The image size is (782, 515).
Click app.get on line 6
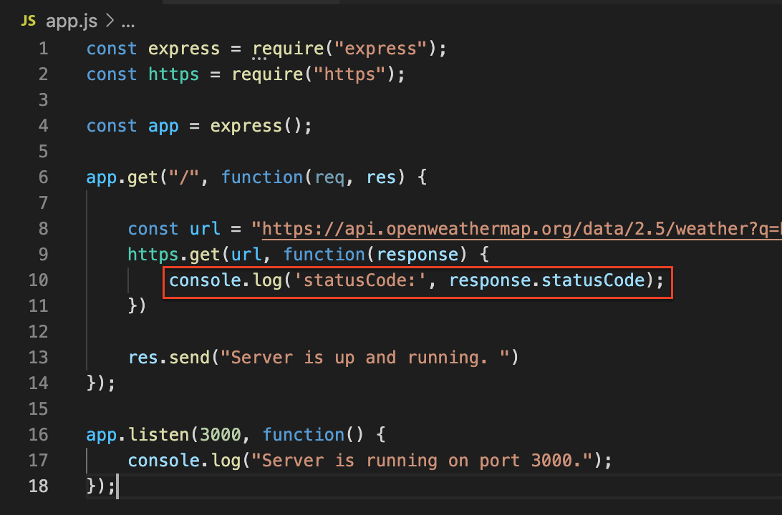point(122,177)
